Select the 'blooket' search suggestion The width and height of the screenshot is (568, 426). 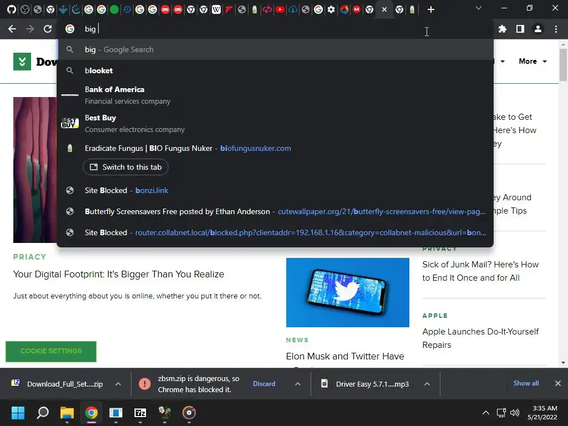pos(275,70)
